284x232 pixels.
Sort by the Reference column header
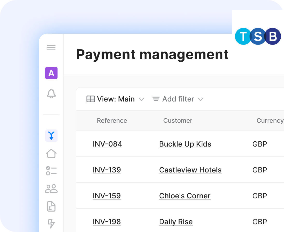[x=112, y=121]
